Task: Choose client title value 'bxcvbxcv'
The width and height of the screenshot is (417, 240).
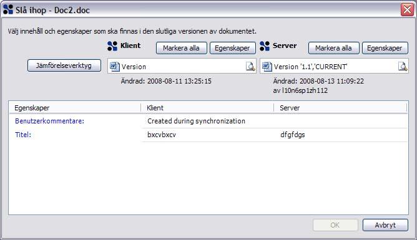Action: [x=162, y=135]
